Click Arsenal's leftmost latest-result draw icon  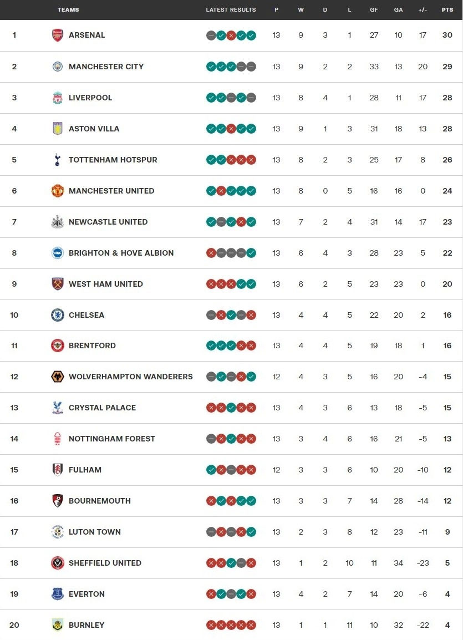(211, 35)
